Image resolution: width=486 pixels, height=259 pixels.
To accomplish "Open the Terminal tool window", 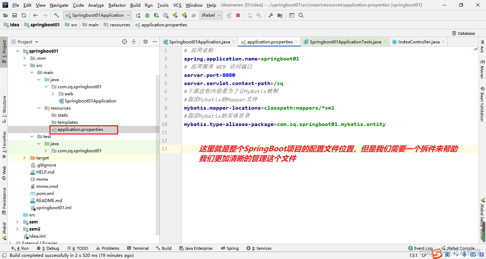I will click(x=137, y=248).
